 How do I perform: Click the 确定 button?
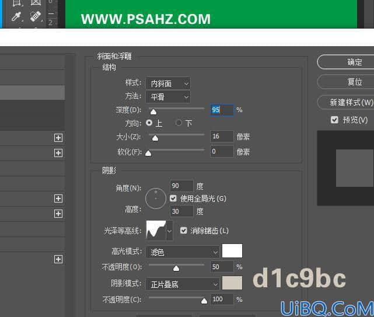[x=345, y=62]
